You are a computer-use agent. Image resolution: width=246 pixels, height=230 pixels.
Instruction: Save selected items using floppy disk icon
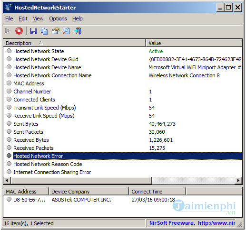click(33, 31)
